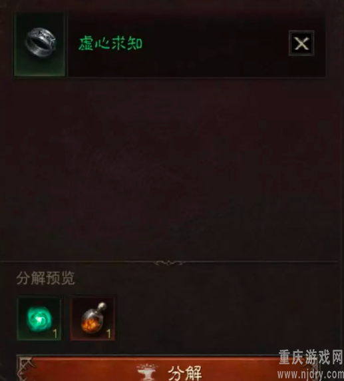Image resolution: width=344 pixels, height=381 pixels.
Task: Click the 虚心求知 item name text
Action: (x=110, y=43)
